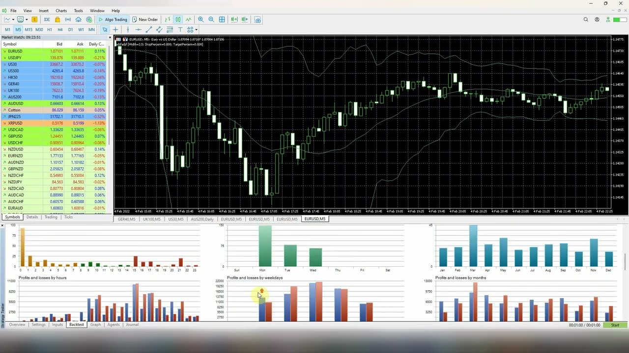Open the search magnifier icon

(x=586, y=20)
